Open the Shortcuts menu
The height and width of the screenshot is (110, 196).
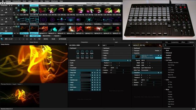(x=55, y=1)
